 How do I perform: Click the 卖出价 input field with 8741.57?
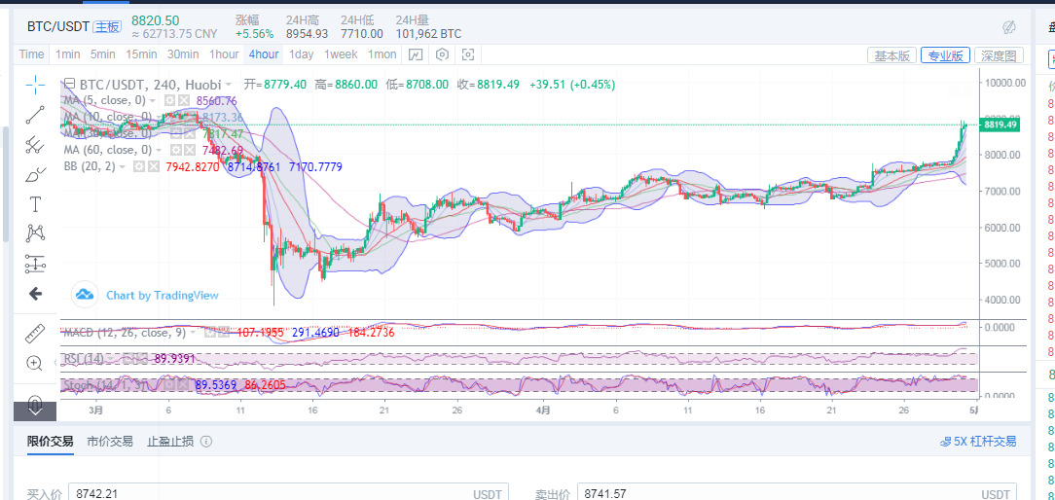point(797,494)
